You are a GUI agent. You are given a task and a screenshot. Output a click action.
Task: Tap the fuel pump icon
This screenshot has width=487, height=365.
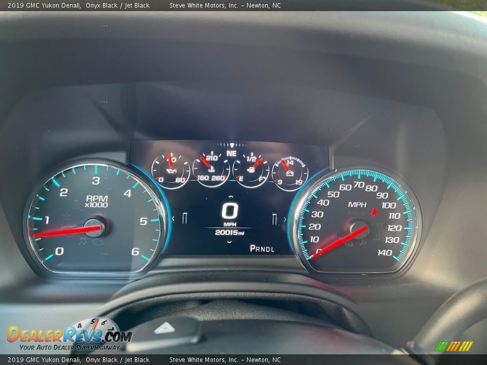[x=251, y=169]
